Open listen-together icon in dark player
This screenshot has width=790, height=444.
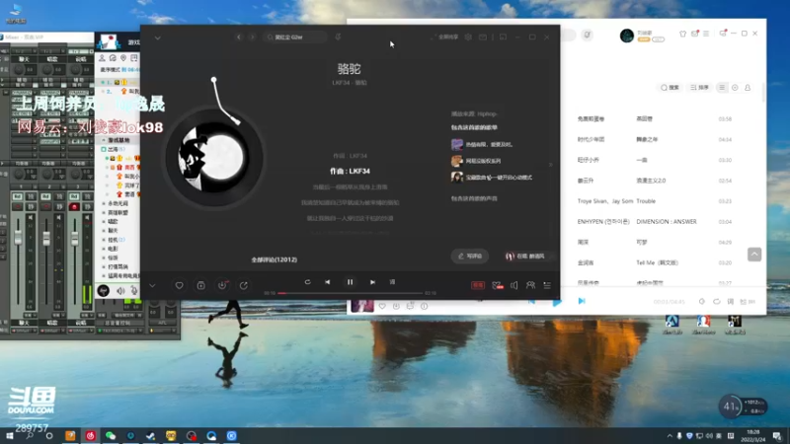[530, 285]
